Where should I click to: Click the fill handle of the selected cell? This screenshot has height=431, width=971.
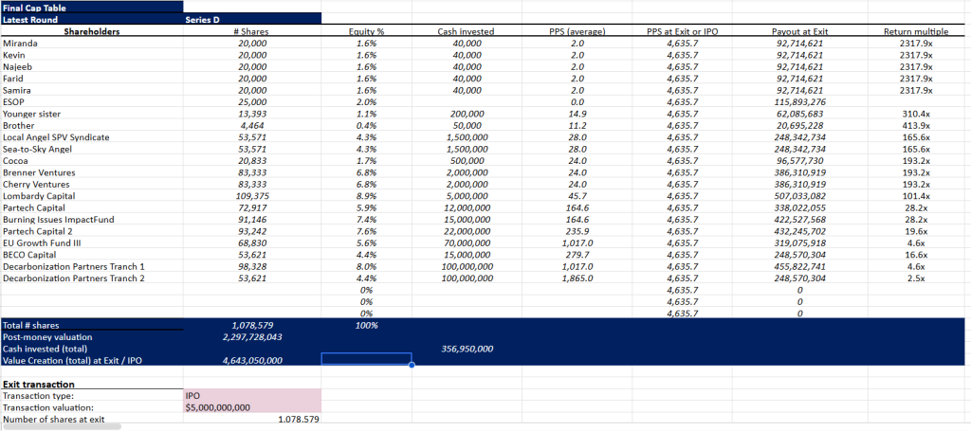tap(411, 365)
